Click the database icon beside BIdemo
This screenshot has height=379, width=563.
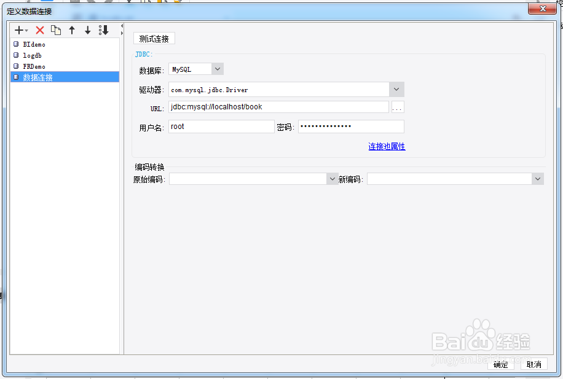[x=16, y=44]
